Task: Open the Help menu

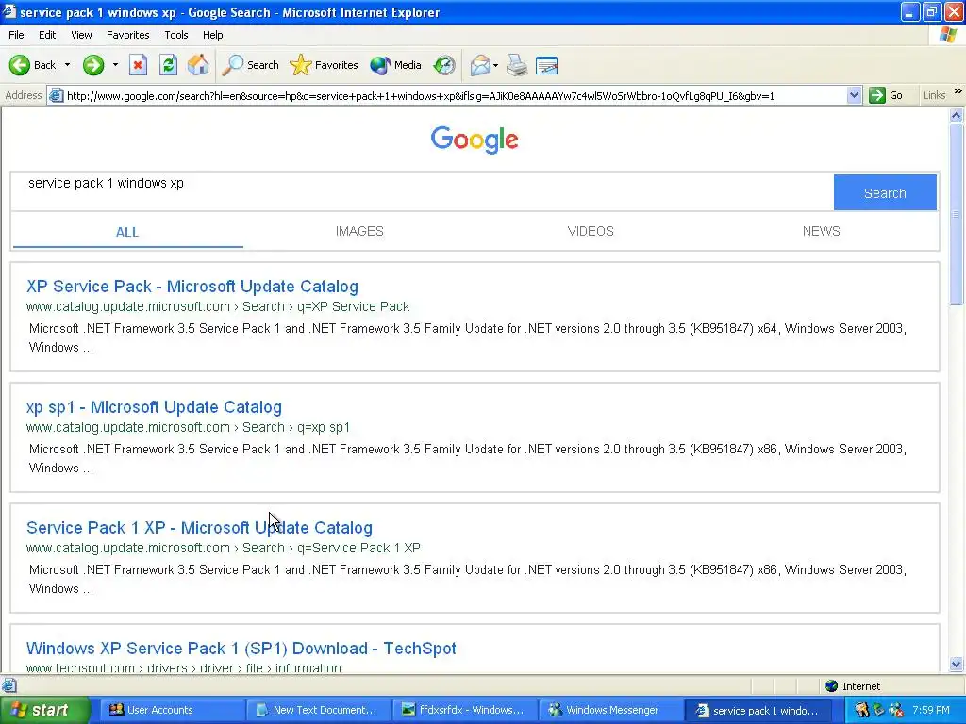Action: tap(212, 35)
